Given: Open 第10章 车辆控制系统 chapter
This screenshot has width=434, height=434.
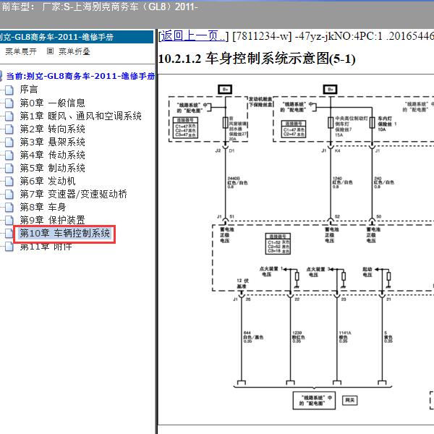Looking at the screenshot, I should click(x=65, y=233).
